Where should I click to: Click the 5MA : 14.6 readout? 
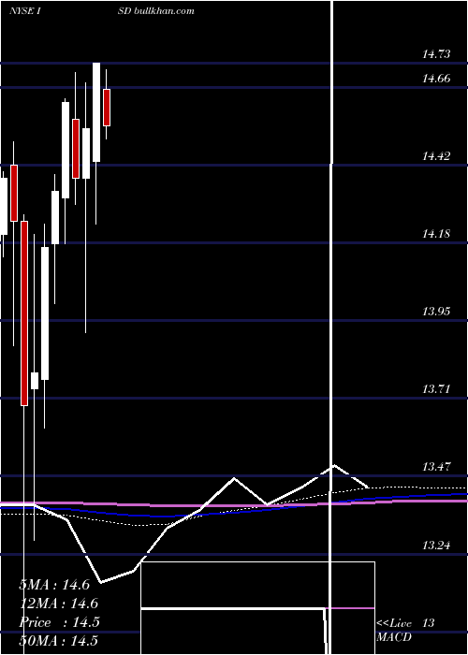[x=54, y=585]
